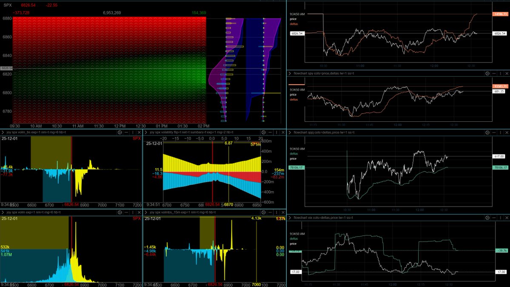Click the 14596.71 orange value badge
The image size is (510, 287).
pos(500,14)
